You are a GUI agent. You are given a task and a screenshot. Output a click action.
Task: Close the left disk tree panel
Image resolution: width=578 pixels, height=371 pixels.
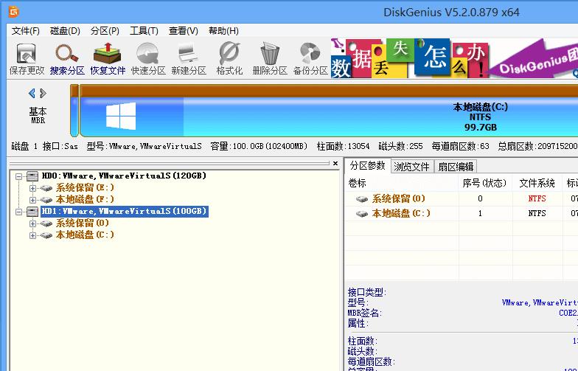pyautogui.click(x=335, y=163)
